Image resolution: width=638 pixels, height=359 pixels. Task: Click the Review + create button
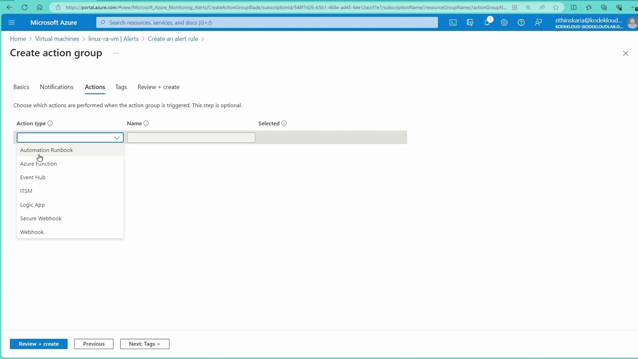(39, 344)
